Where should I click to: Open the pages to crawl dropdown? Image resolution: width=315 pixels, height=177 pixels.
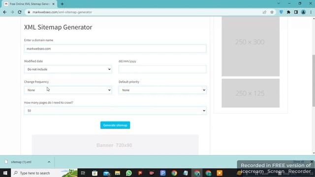pos(115,111)
